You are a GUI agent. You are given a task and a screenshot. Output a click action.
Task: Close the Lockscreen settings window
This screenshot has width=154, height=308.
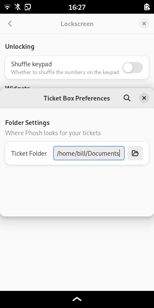click(x=144, y=24)
